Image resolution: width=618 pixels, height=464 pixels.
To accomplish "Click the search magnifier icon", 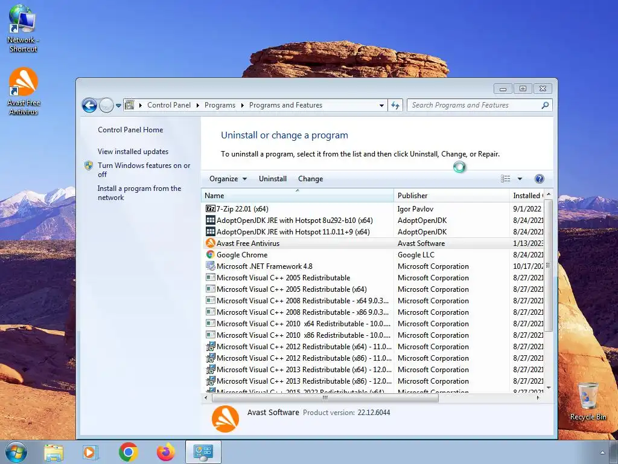I will point(545,105).
